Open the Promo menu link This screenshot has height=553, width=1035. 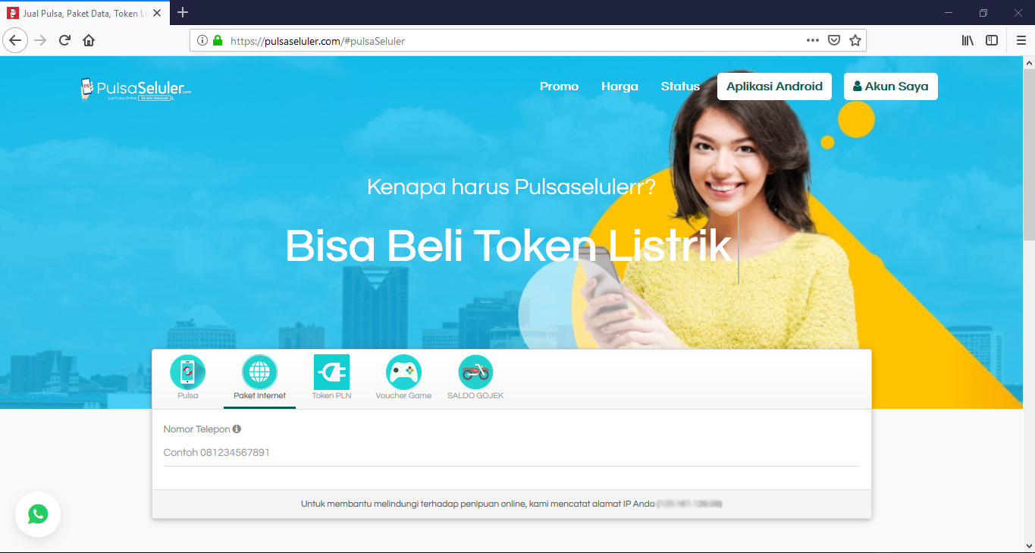[x=559, y=86]
